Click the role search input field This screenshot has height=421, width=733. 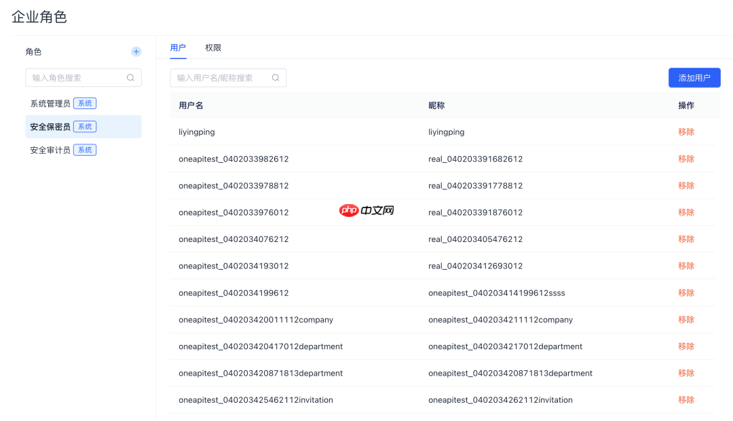tap(75, 77)
